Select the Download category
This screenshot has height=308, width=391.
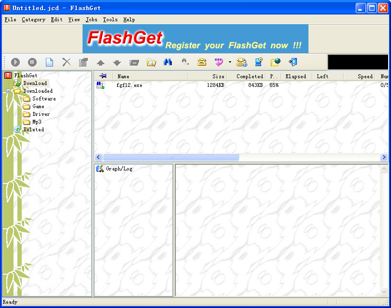[x=35, y=83]
